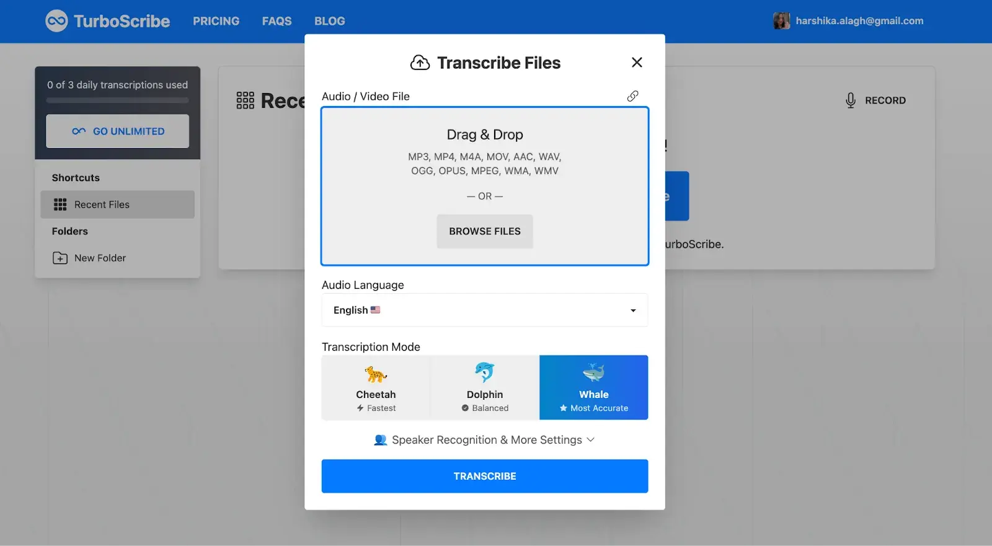Screen dimensions: 992x546
Task: Click the Audio Language dropdown arrow
Action: [x=633, y=310]
